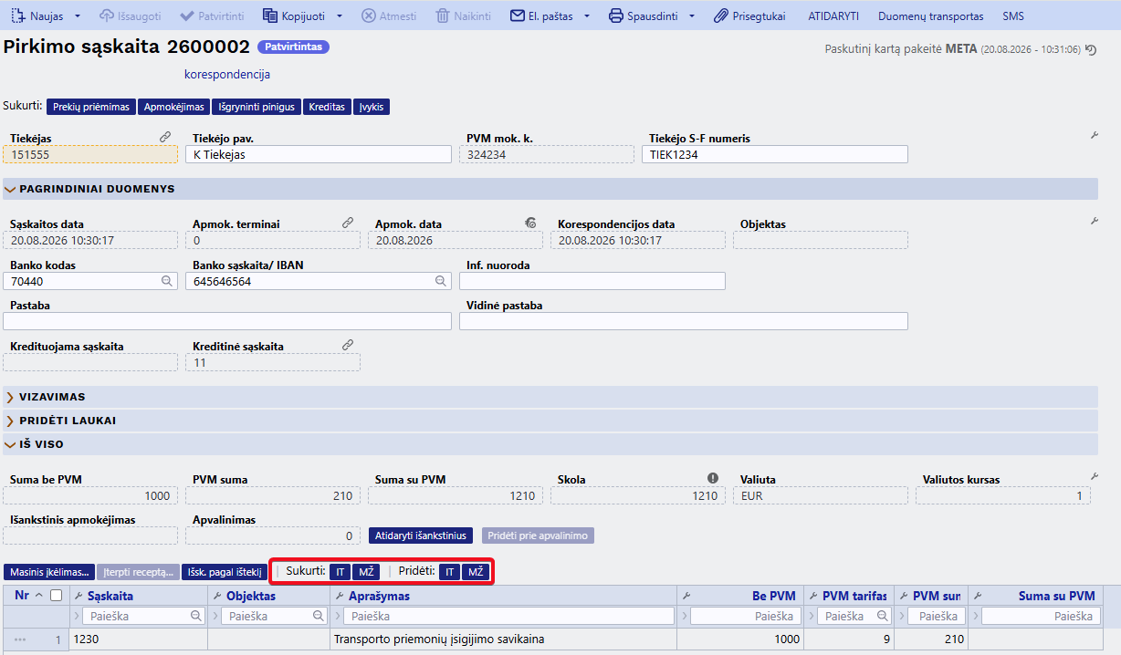Tick the select-all checkbox in table header
The image size is (1121, 655).
pyautogui.click(x=57, y=596)
